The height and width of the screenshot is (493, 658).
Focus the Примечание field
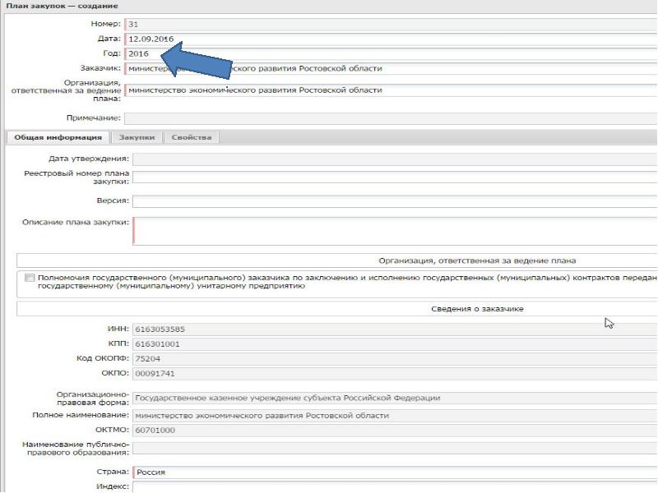(x=392, y=118)
